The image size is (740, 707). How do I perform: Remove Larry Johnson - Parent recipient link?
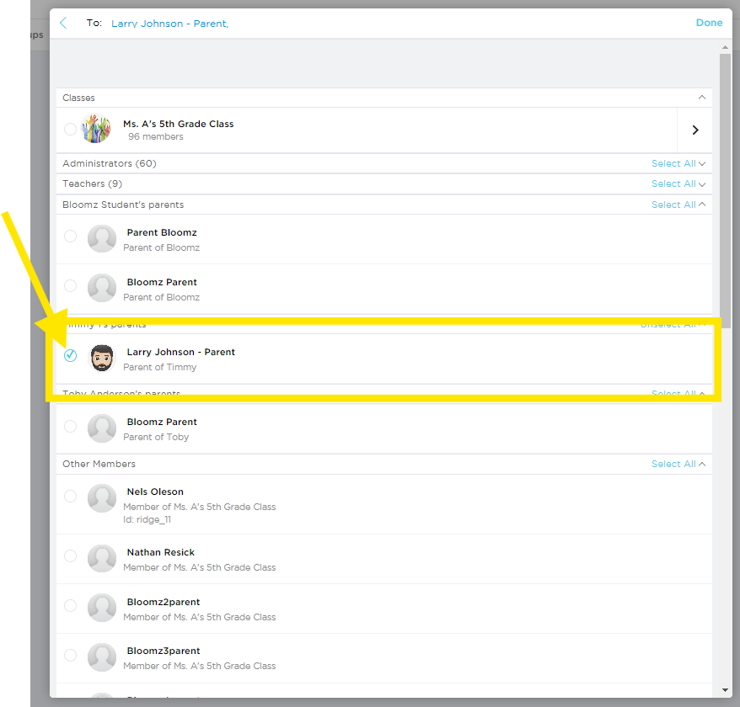tap(169, 24)
